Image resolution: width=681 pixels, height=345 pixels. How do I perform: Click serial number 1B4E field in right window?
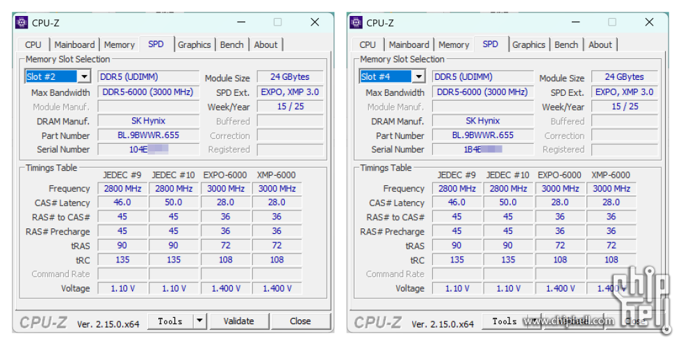483,149
